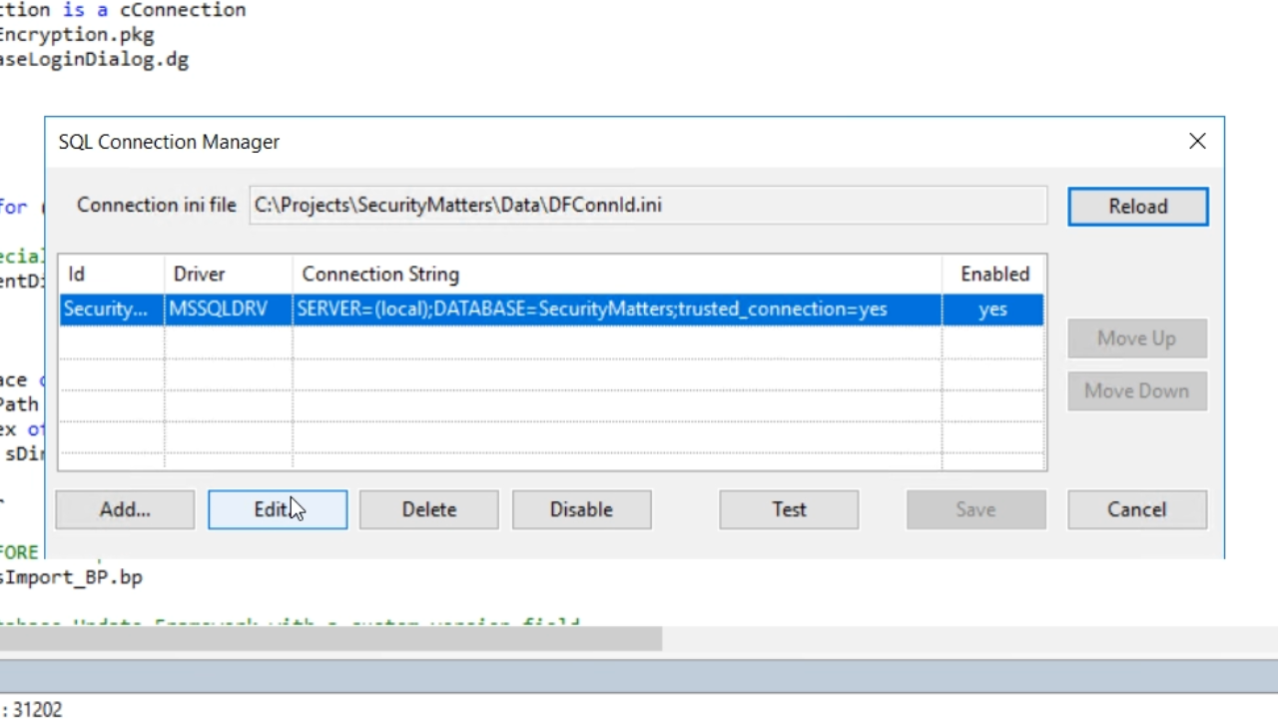Cancel the connection manager dialog

[1136, 509]
